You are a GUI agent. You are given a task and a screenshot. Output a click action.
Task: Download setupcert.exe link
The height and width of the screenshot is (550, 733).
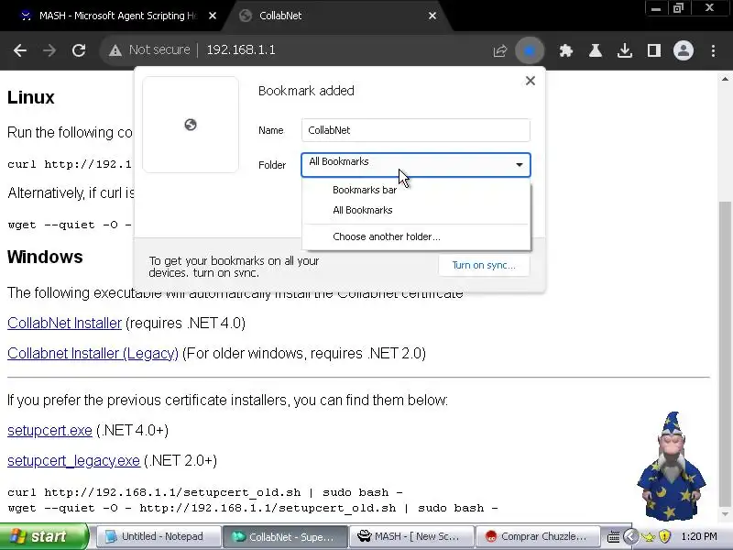tap(49, 430)
